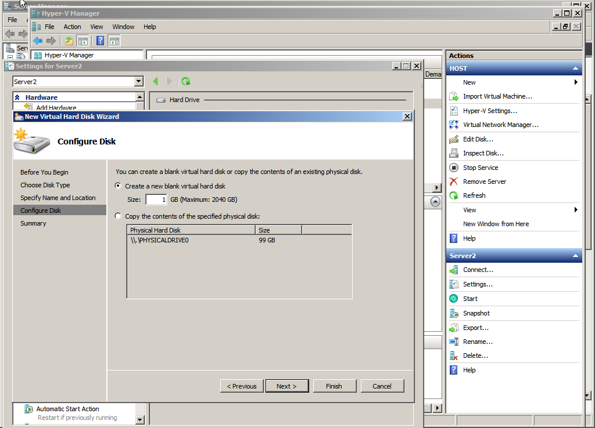Screen dimensions: 595x428
Task: Click scroll-down arrow of Settings hardware list
Action: tap(139, 419)
